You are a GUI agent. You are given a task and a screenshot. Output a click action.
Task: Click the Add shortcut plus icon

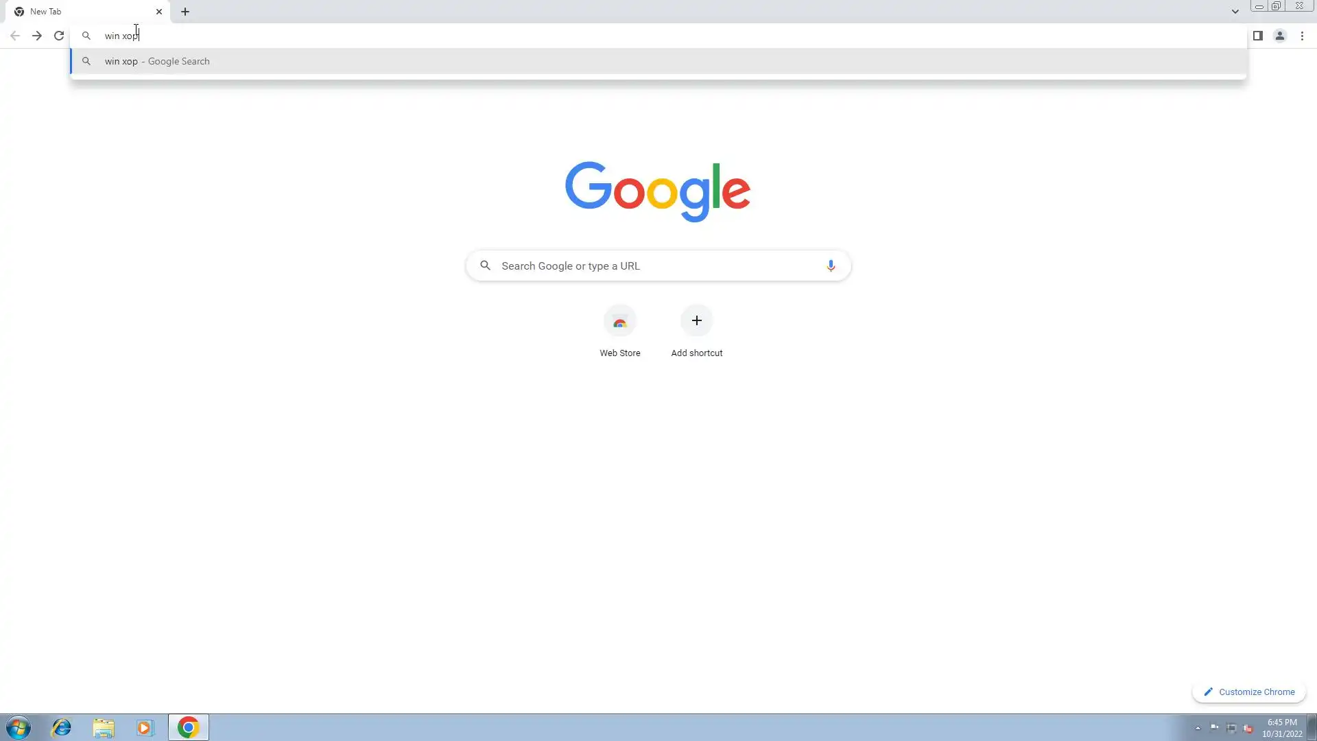pyautogui.click(x=696, y=321)
